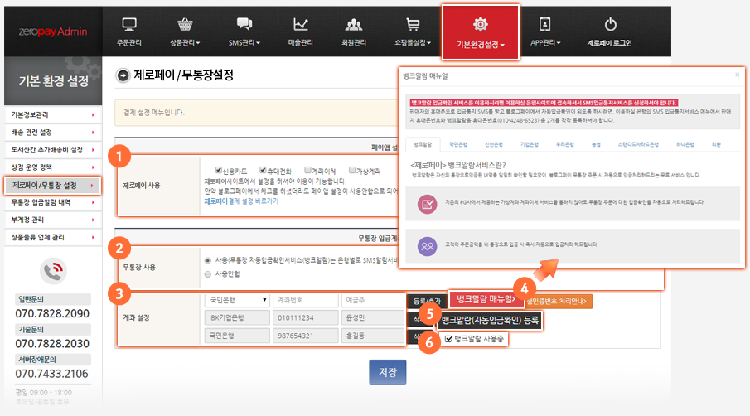This screenshot has width=750, height=416.
Task: Click orange 인증번호 처리안내 button
Action: (559, 302)
